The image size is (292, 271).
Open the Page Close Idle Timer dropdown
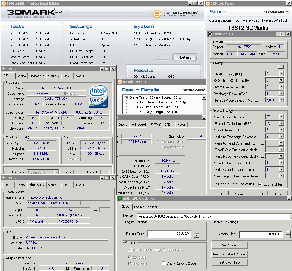click(282, 117)
